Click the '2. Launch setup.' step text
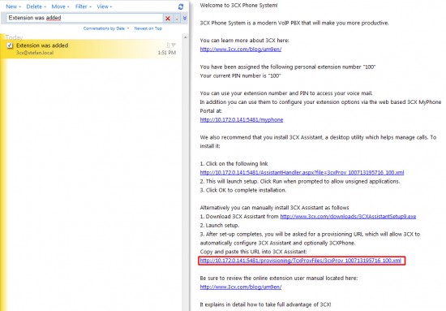The height and width of the screenshot is (311, 446). [x=220, y=225]
